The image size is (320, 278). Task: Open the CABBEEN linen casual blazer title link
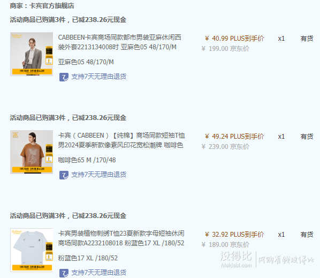pyautogui.click(x=120, y=42)
